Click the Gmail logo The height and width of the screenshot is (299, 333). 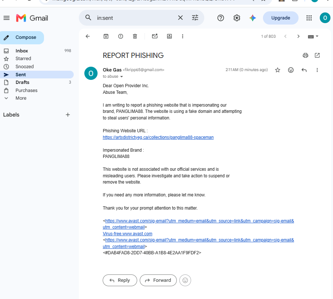[x=32, y=18]
